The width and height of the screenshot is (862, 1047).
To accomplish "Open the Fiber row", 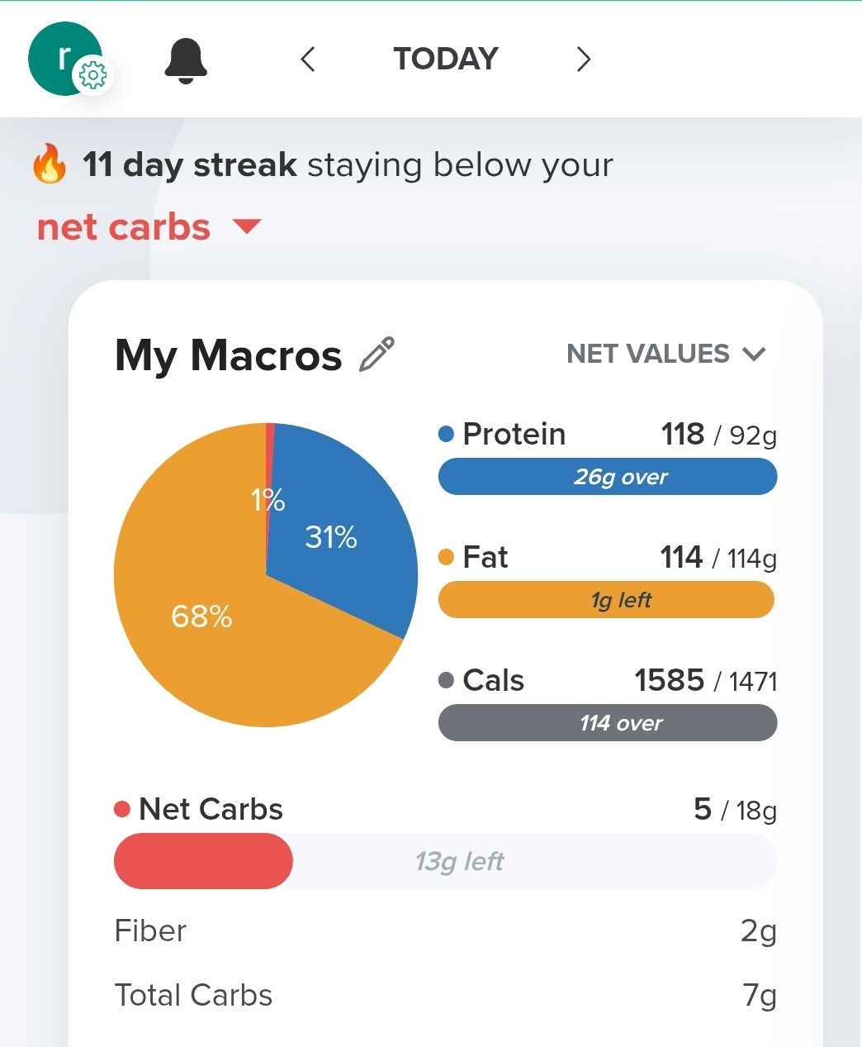I will (446, 930).
